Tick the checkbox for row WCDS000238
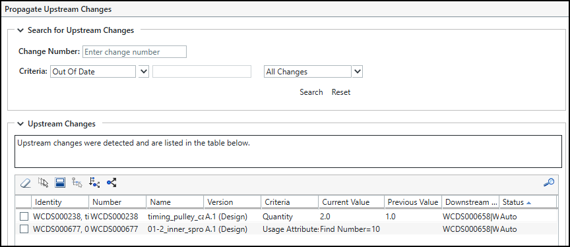This screenshot has height=247, width=570. (x=24, y=217)
